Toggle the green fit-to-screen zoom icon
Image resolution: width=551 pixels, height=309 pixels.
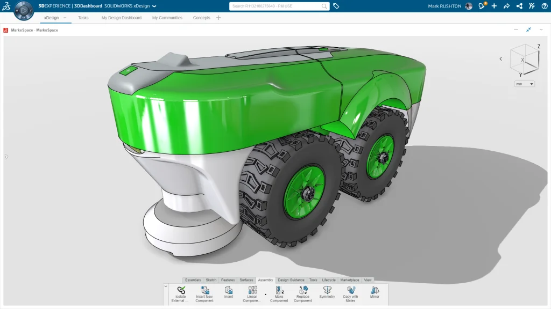(529, 30)
